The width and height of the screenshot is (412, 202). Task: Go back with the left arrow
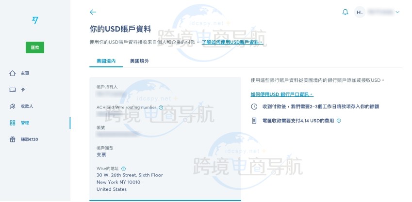tap(93, 12)
